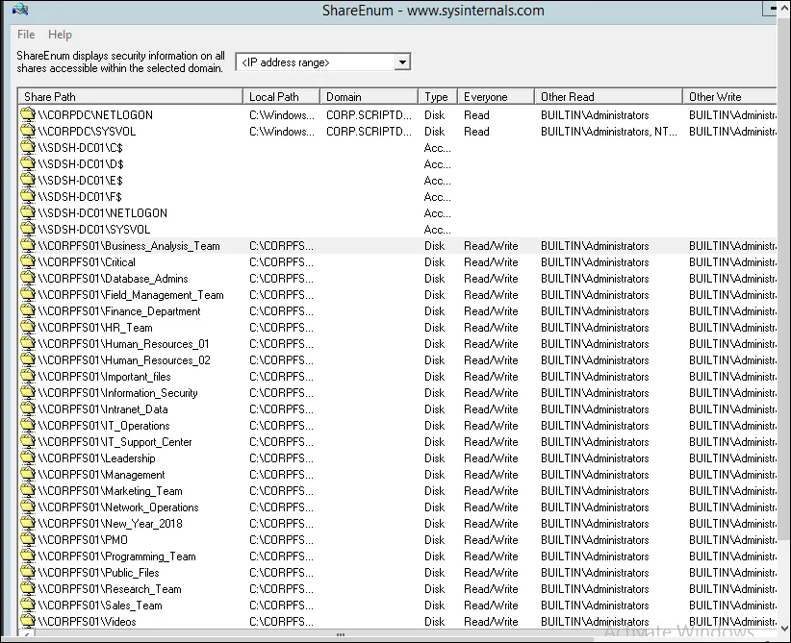Select the \\CORPFS01\Programming_Team share path
791x643 pixels.
coord(117,556)
